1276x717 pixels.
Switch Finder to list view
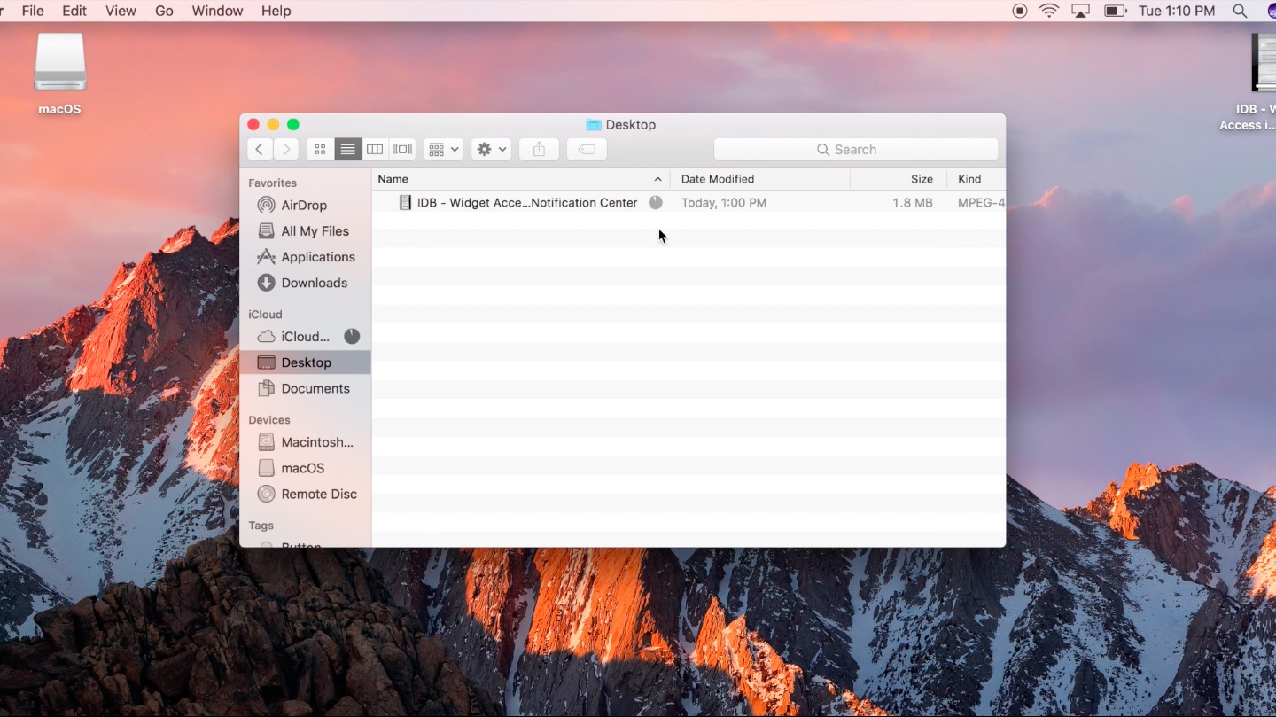348,150
